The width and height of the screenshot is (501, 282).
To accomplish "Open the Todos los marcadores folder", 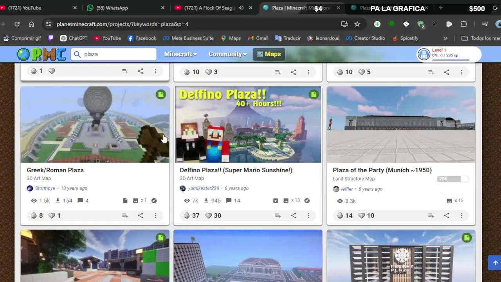I will tap(481, 38).
